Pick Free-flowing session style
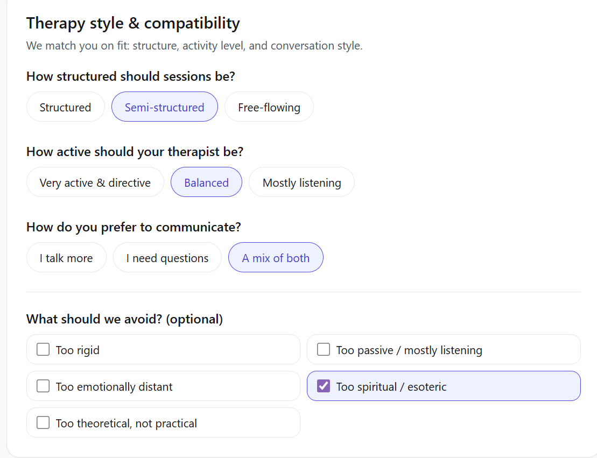Image resolution: width=597 pixels, height=458 pixels. click(269, 107)
